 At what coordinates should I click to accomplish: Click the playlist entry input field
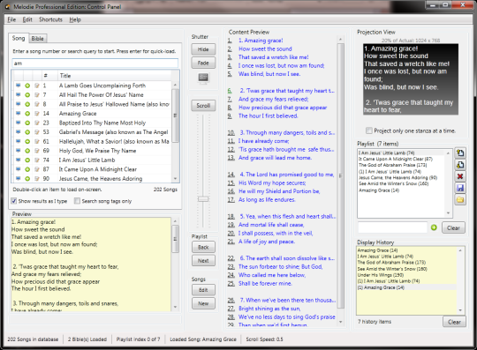pos(392,227)
